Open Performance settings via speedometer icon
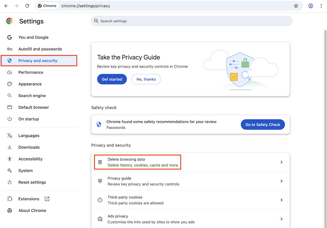Viewport: 327px width, 228px height. pos(10,72)
